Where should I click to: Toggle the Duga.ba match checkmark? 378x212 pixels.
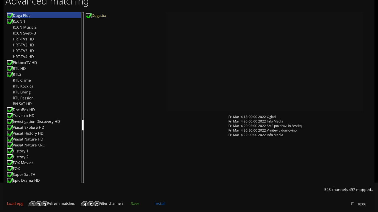pyautogui.click(x=89, y=15)
